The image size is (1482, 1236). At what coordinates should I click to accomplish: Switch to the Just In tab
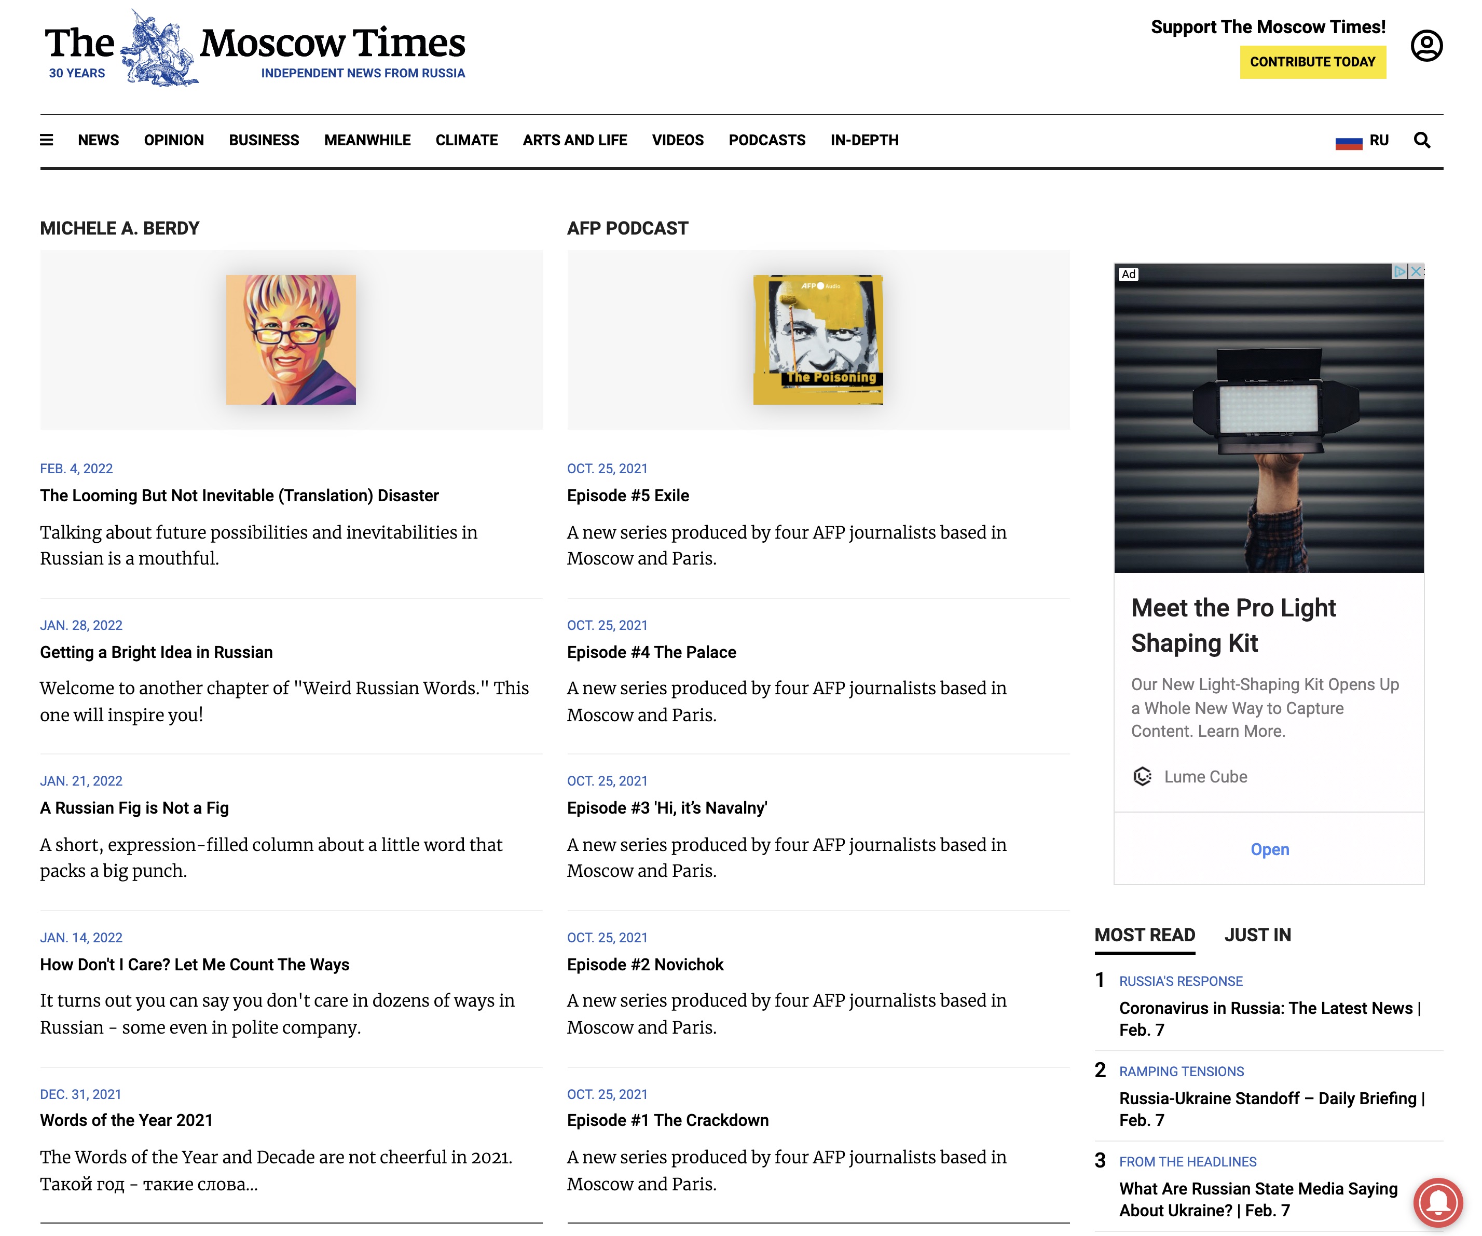[1257, 935]
